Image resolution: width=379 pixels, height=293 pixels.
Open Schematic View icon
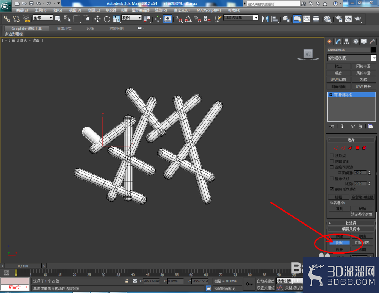point(316,19)
